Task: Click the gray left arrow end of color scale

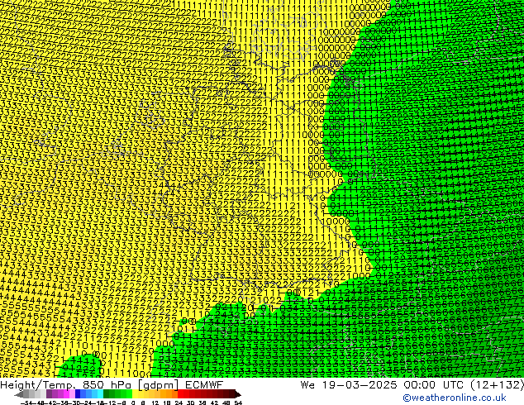Action: pos(19,394)
